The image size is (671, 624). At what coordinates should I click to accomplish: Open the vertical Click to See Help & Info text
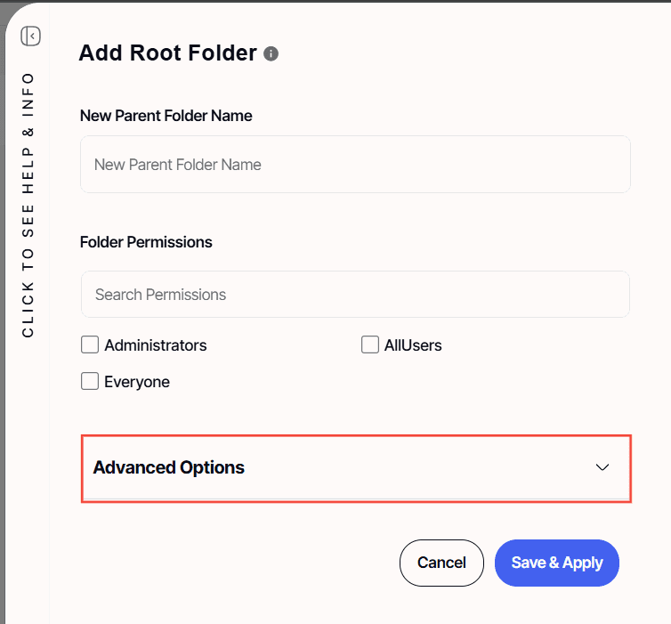point(28,205)
